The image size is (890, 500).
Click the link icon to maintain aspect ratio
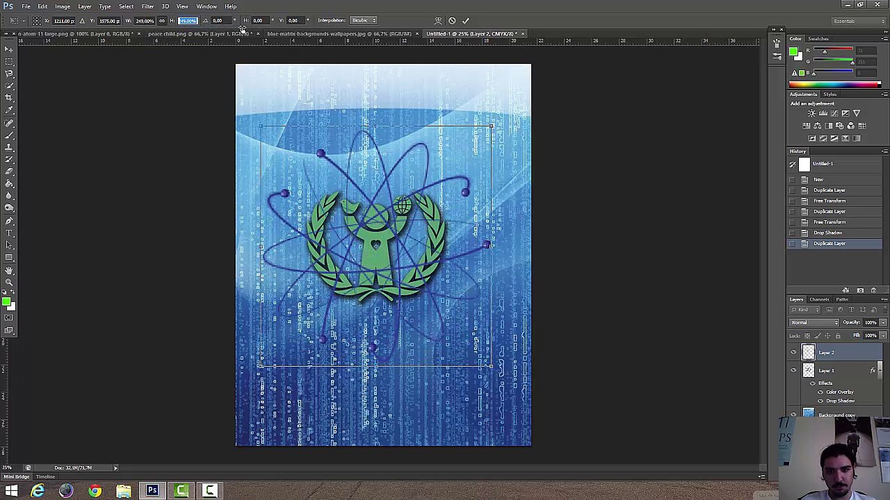click(162, 21)
